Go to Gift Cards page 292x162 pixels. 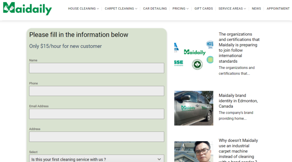(204, 9)
